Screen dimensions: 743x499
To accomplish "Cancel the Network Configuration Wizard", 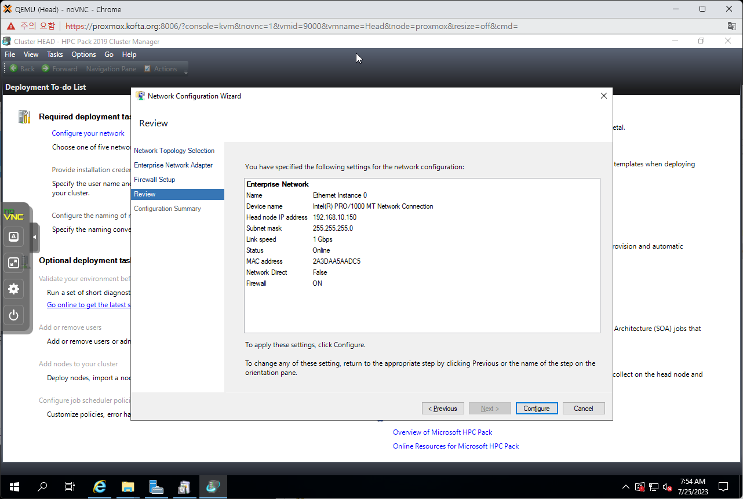I will (x=583, y=409).
